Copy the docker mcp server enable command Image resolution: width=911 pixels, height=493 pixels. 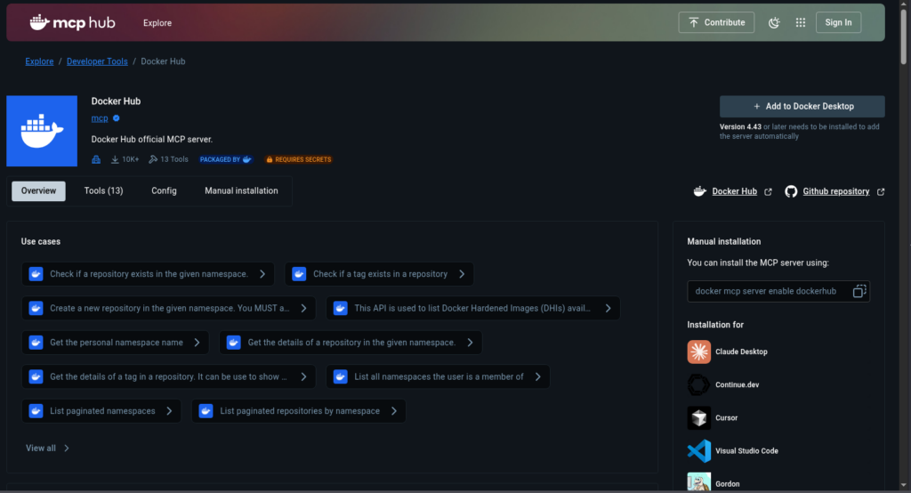tap(859, 291)
